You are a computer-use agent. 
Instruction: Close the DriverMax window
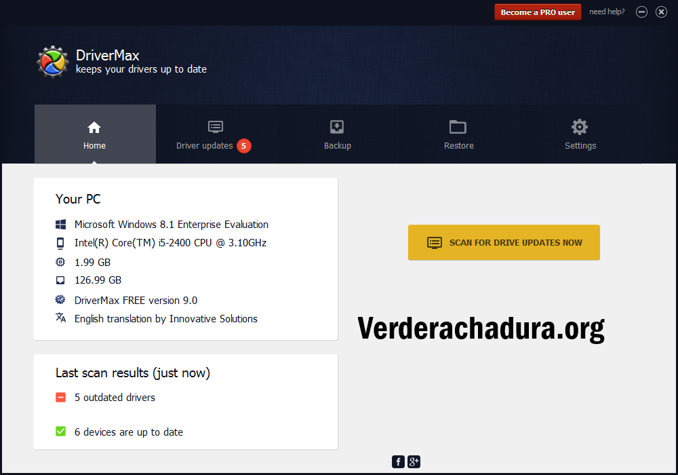[661, 12]
